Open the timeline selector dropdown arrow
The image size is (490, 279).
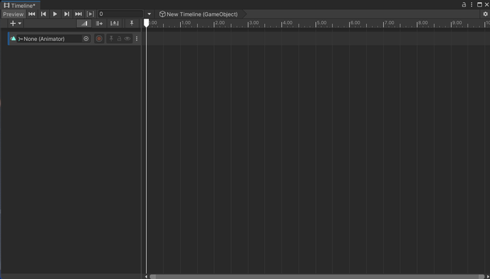(x=150, y=14)
